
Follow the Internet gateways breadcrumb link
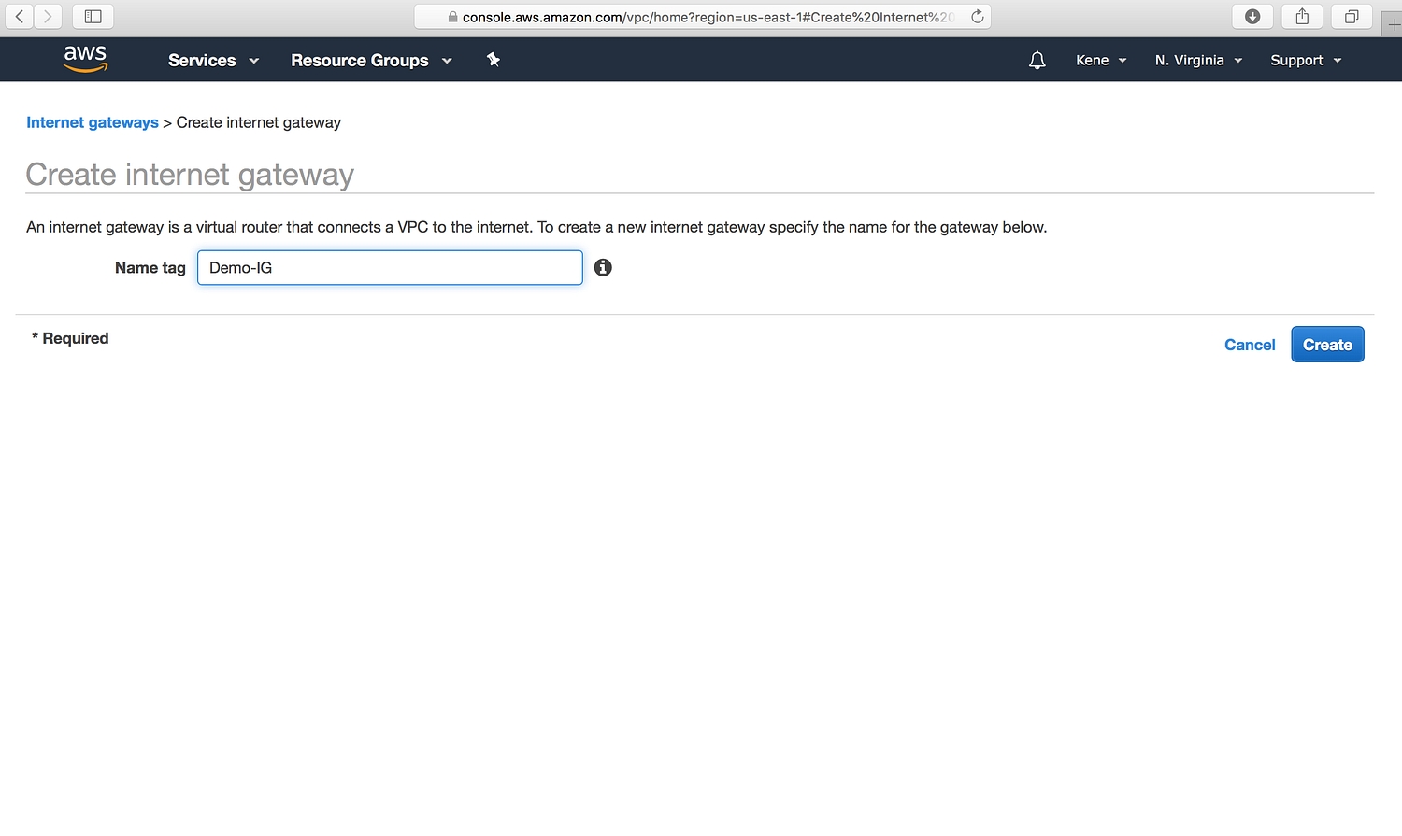click(x=93, y=122)
